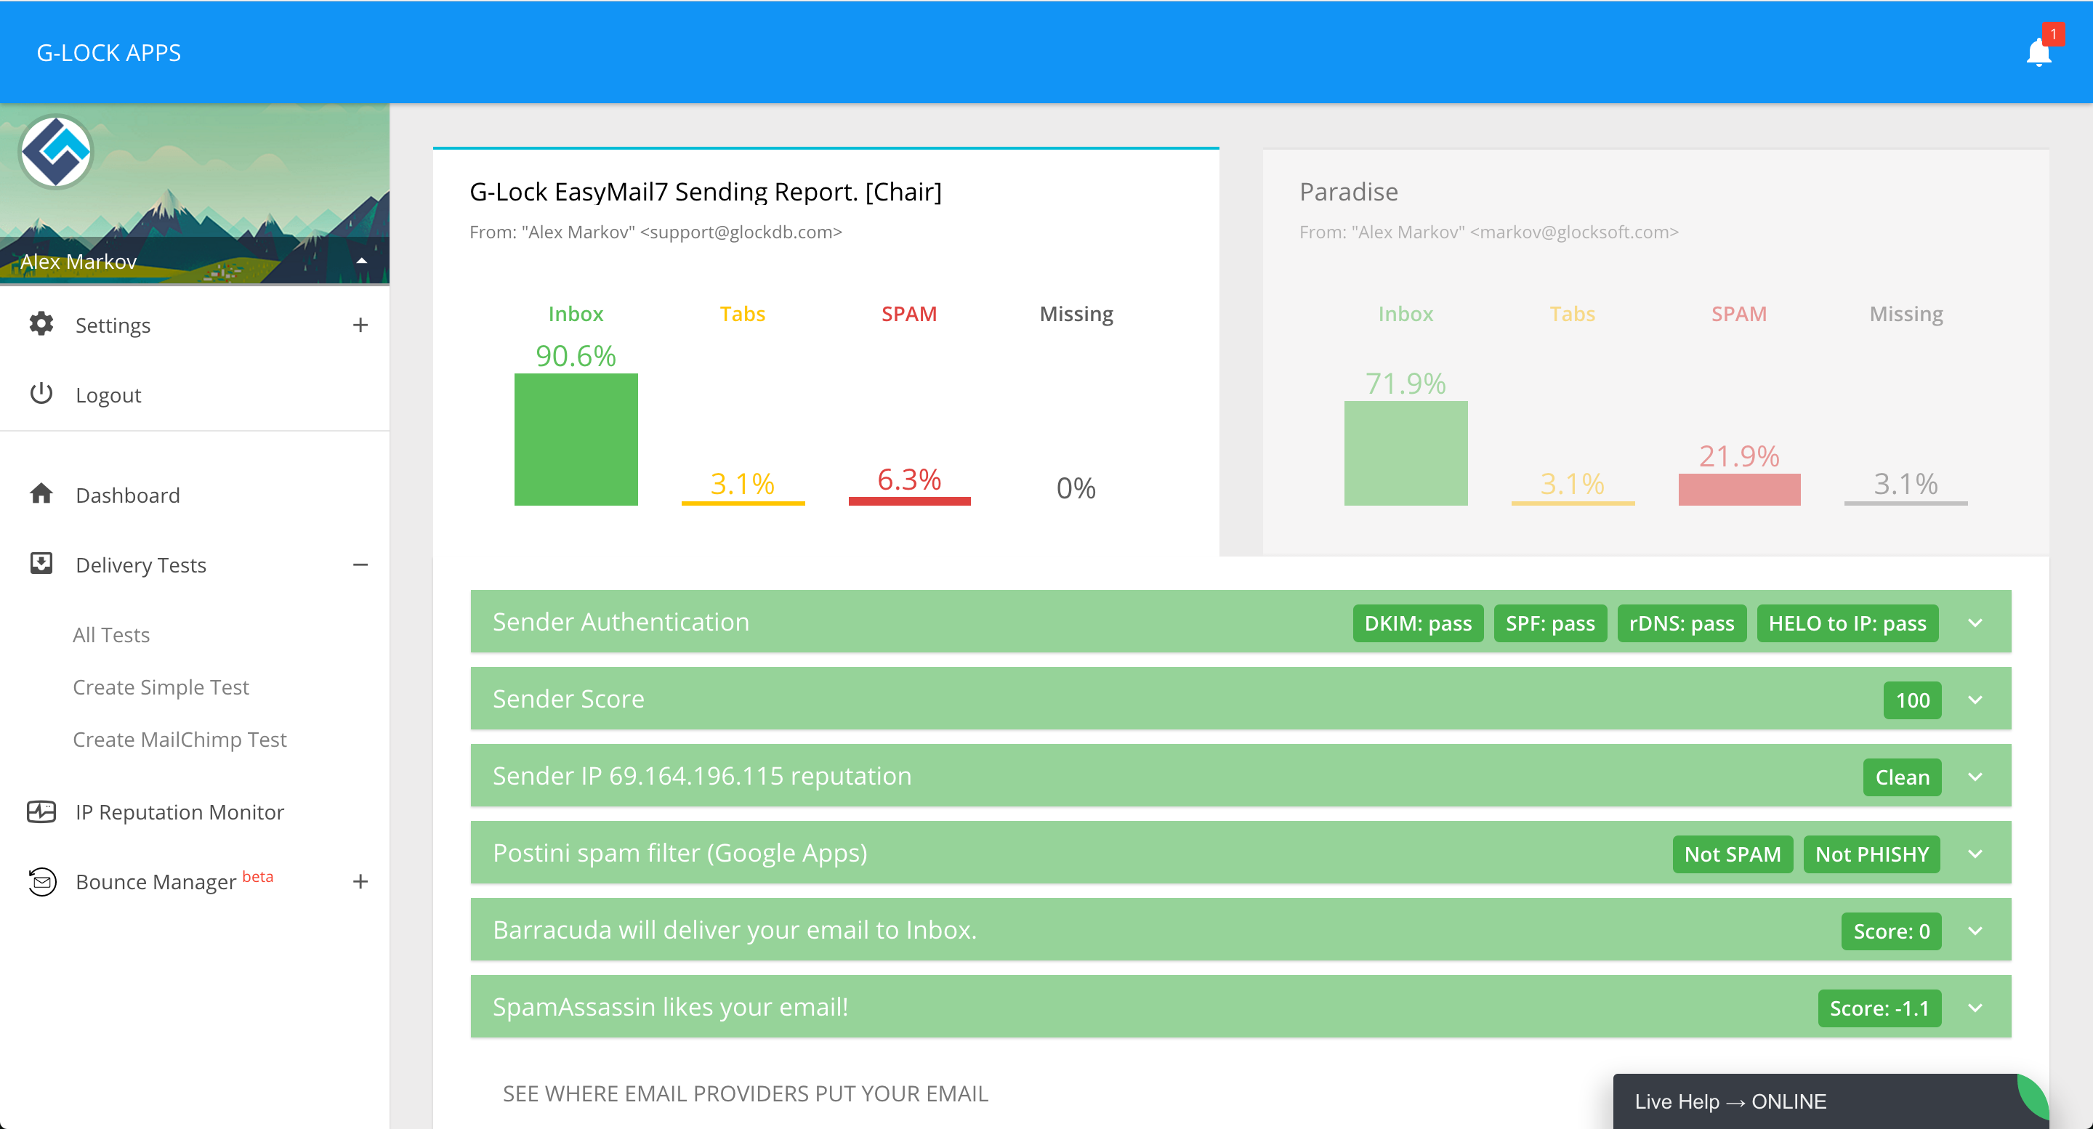Screen dimensions: 2093x1129
Task: Open All Tests menu item
Action: [111, 634]
